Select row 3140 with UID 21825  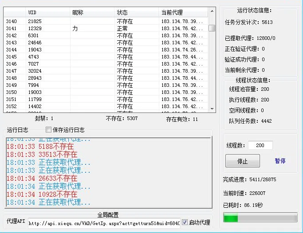[x=106, y=21]
